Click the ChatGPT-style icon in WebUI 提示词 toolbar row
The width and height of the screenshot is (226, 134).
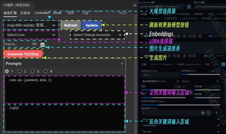point(200,36)
